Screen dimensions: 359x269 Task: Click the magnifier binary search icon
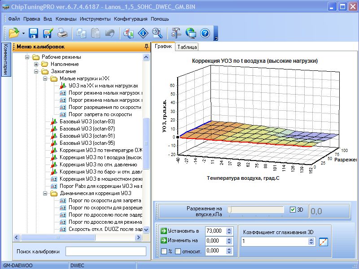coord(157,33)
